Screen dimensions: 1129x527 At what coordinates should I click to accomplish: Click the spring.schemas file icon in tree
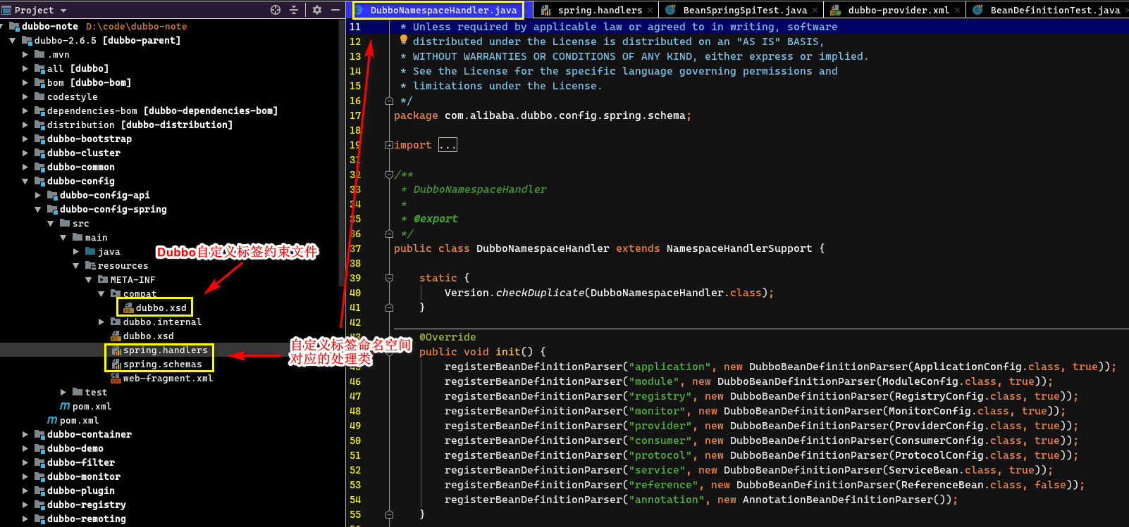(116, 364)
